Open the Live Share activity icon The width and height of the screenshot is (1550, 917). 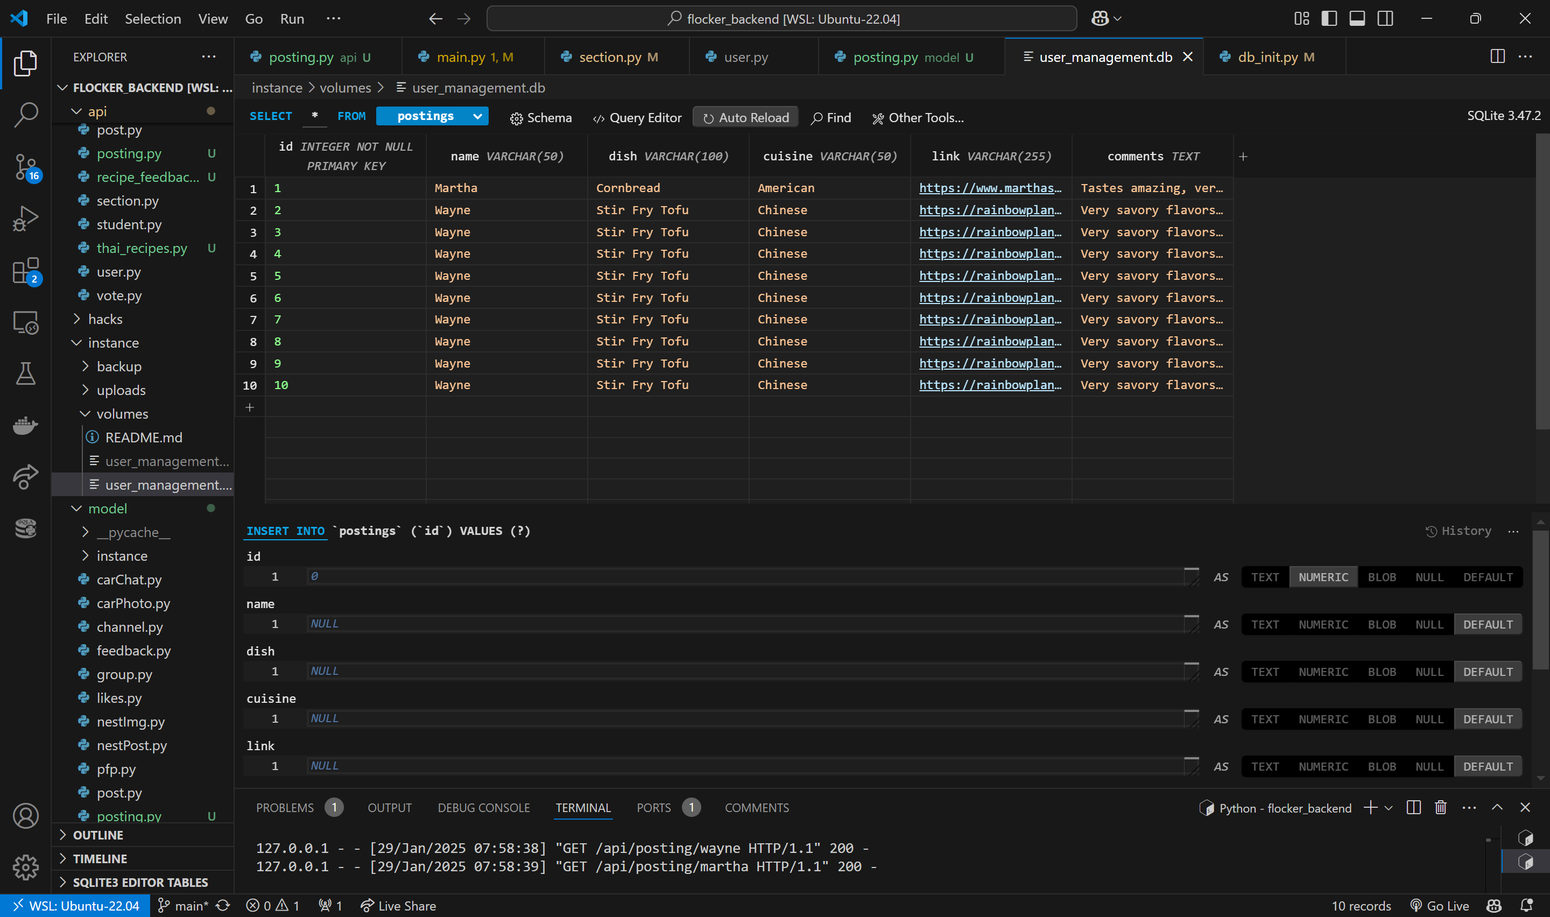(25, 476)
